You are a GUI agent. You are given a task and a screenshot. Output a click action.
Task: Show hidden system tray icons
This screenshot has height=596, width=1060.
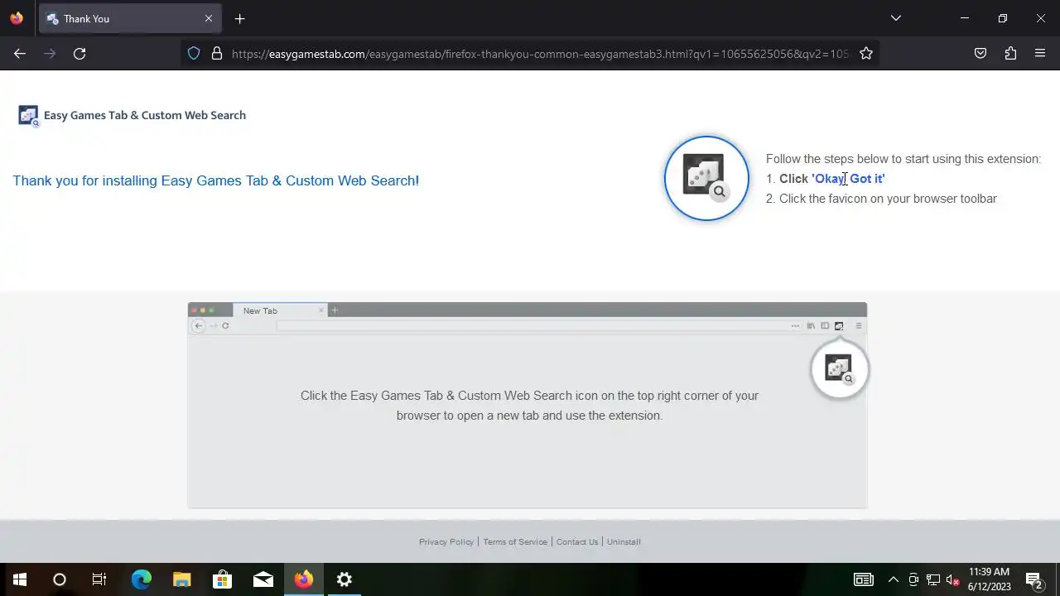click(893, 579)
